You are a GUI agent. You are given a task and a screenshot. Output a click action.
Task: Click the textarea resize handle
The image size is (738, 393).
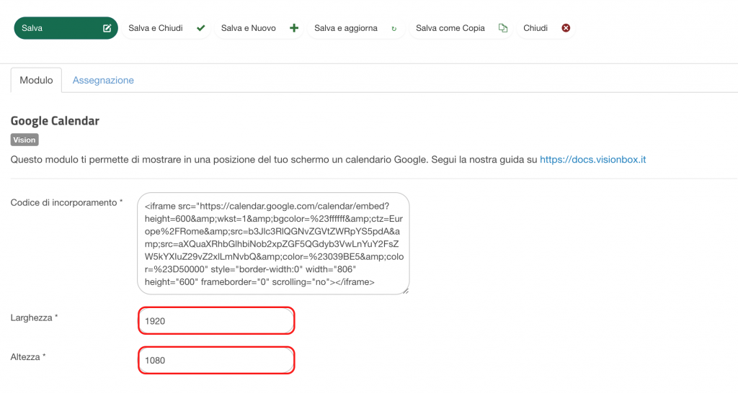tap(406, 291)
